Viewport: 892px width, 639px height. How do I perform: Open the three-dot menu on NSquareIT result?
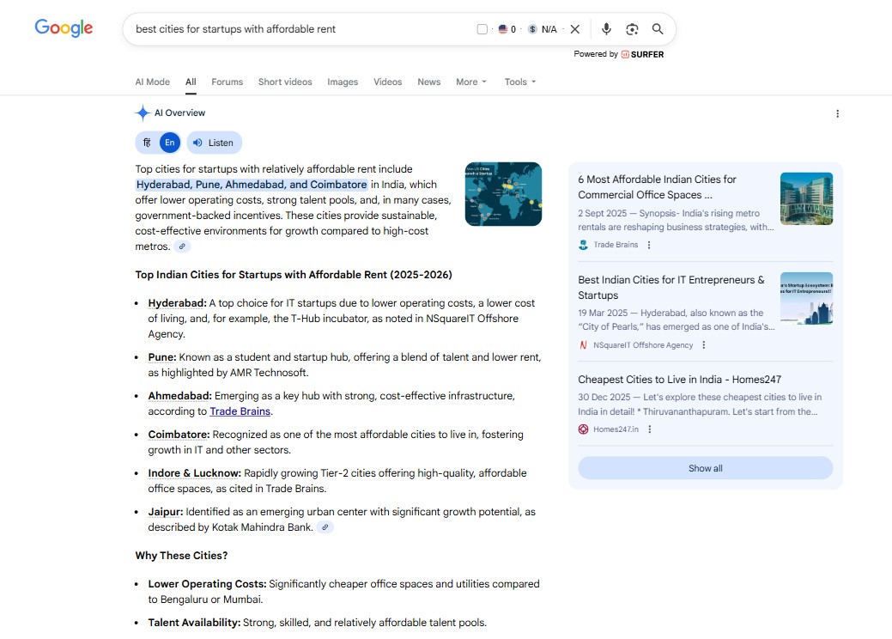(x=703, y=344)
